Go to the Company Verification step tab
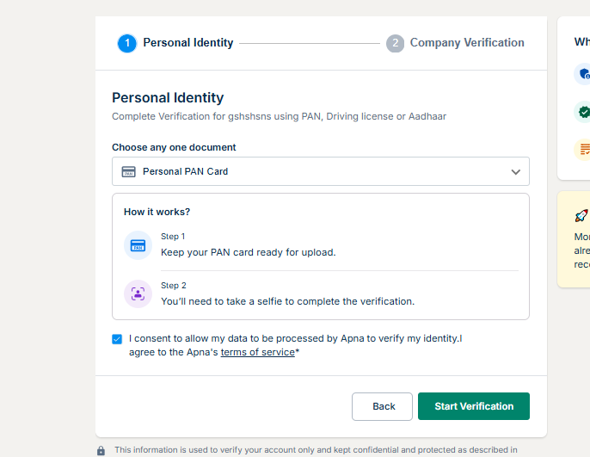Viewport: 590px width, 457px height. [466, 43]
